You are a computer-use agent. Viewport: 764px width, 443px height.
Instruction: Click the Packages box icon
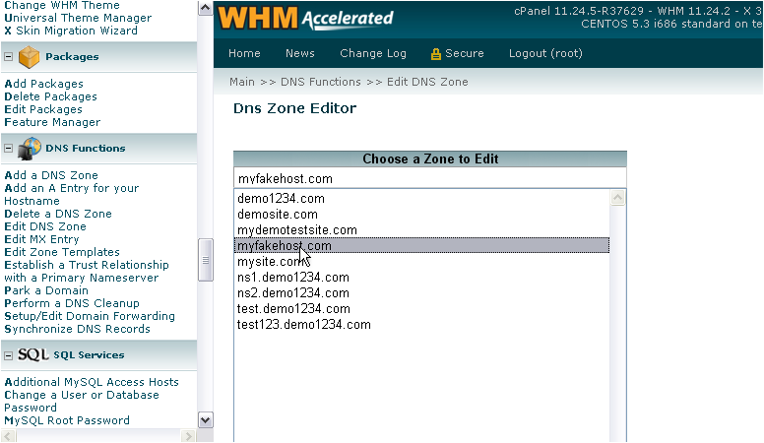click(29, 57)
